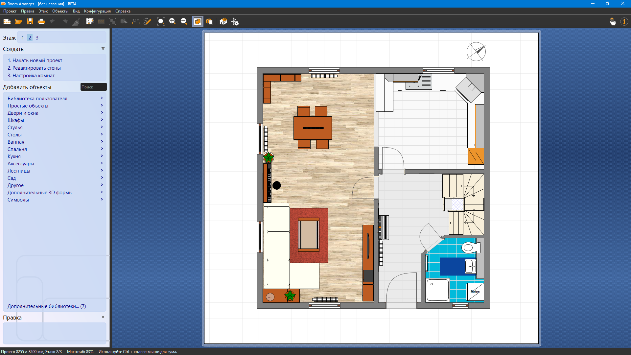Select the brick wall editing tool
Screen dimensions: 631x355
[x=101, y=22]
